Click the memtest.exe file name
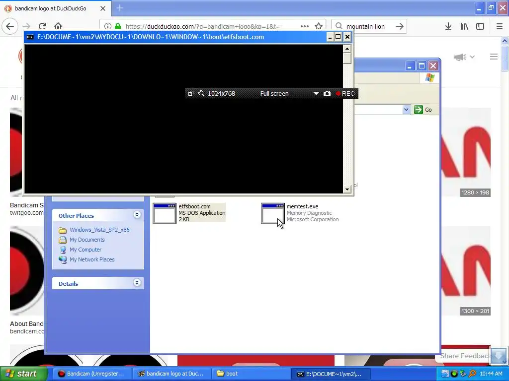 coord(303,206)
